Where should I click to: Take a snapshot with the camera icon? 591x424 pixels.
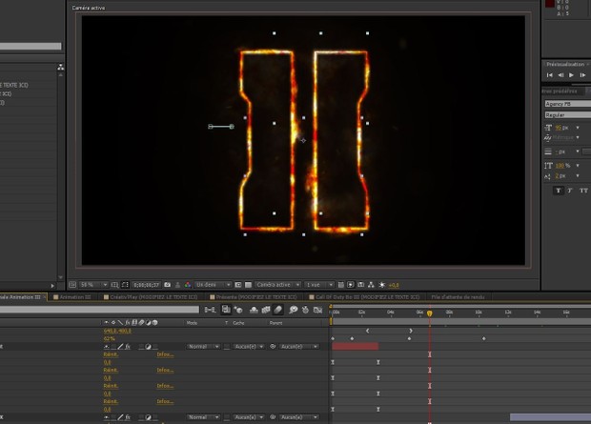[x=168, y=285]
